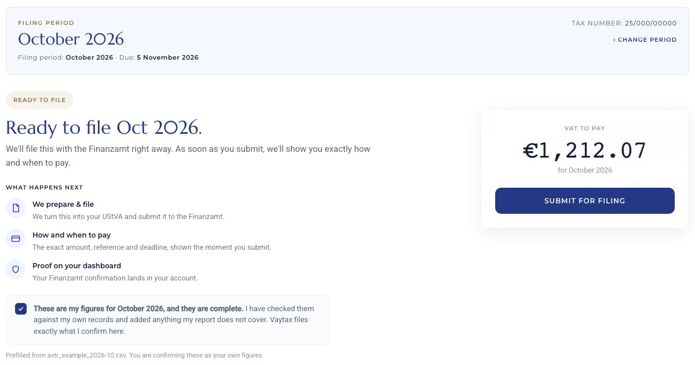The height and width of the screenshot is (365, 695).
Task: Click the How and when to pay heading
Action: [71, 235]
